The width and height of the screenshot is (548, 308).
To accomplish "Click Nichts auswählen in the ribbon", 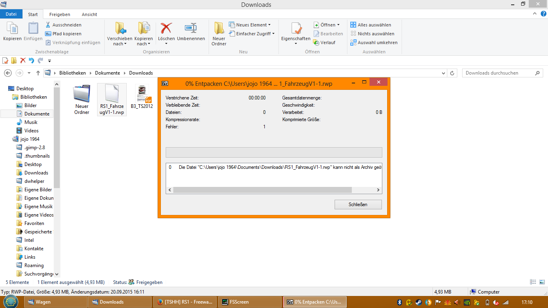I will click(x=372, y=34).
